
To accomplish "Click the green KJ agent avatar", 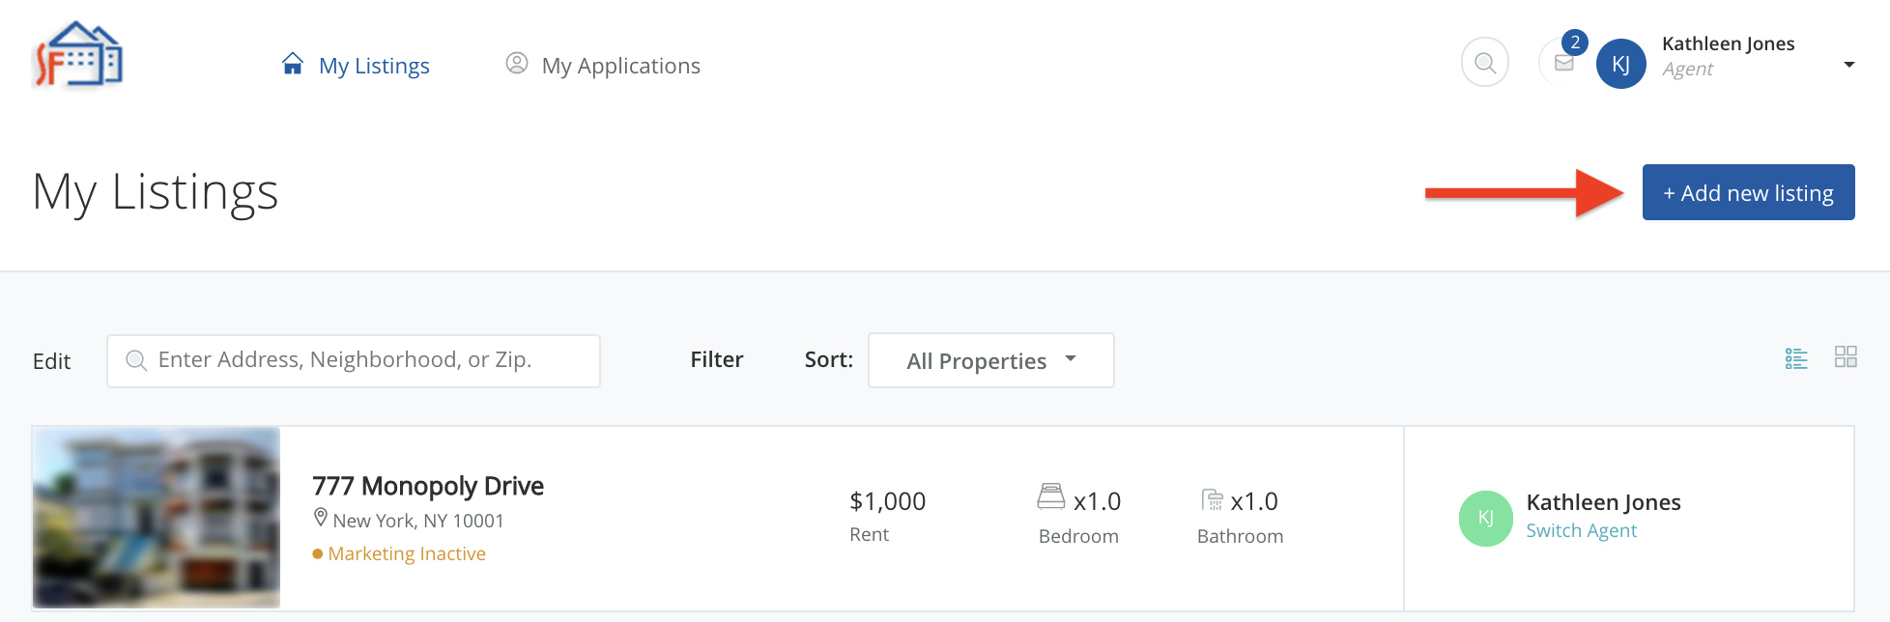I will coord(1485,519).
